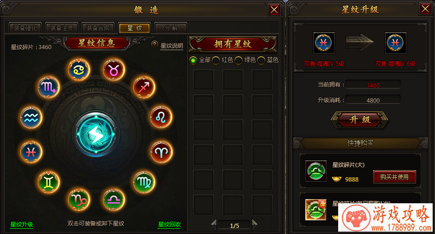The width and height of the screenshot is (435, 234).
Task: Filter owned runes by 蓝色
Action: (x=261, y=60)
